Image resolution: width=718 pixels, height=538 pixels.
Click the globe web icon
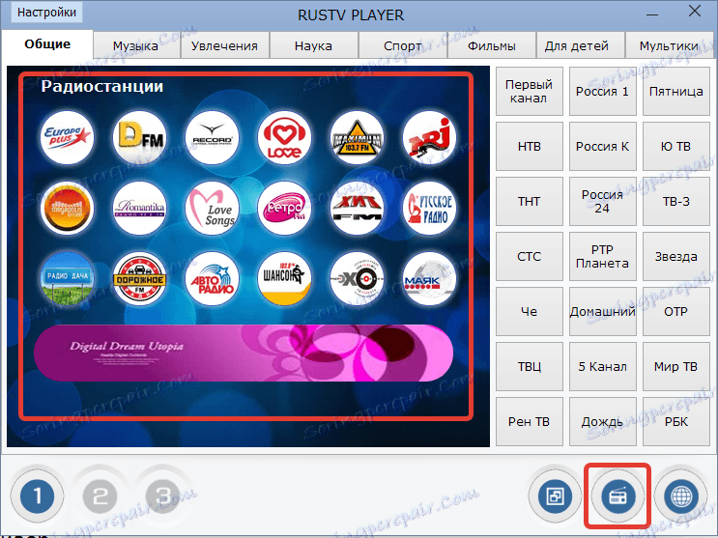[x=681, y=496]
